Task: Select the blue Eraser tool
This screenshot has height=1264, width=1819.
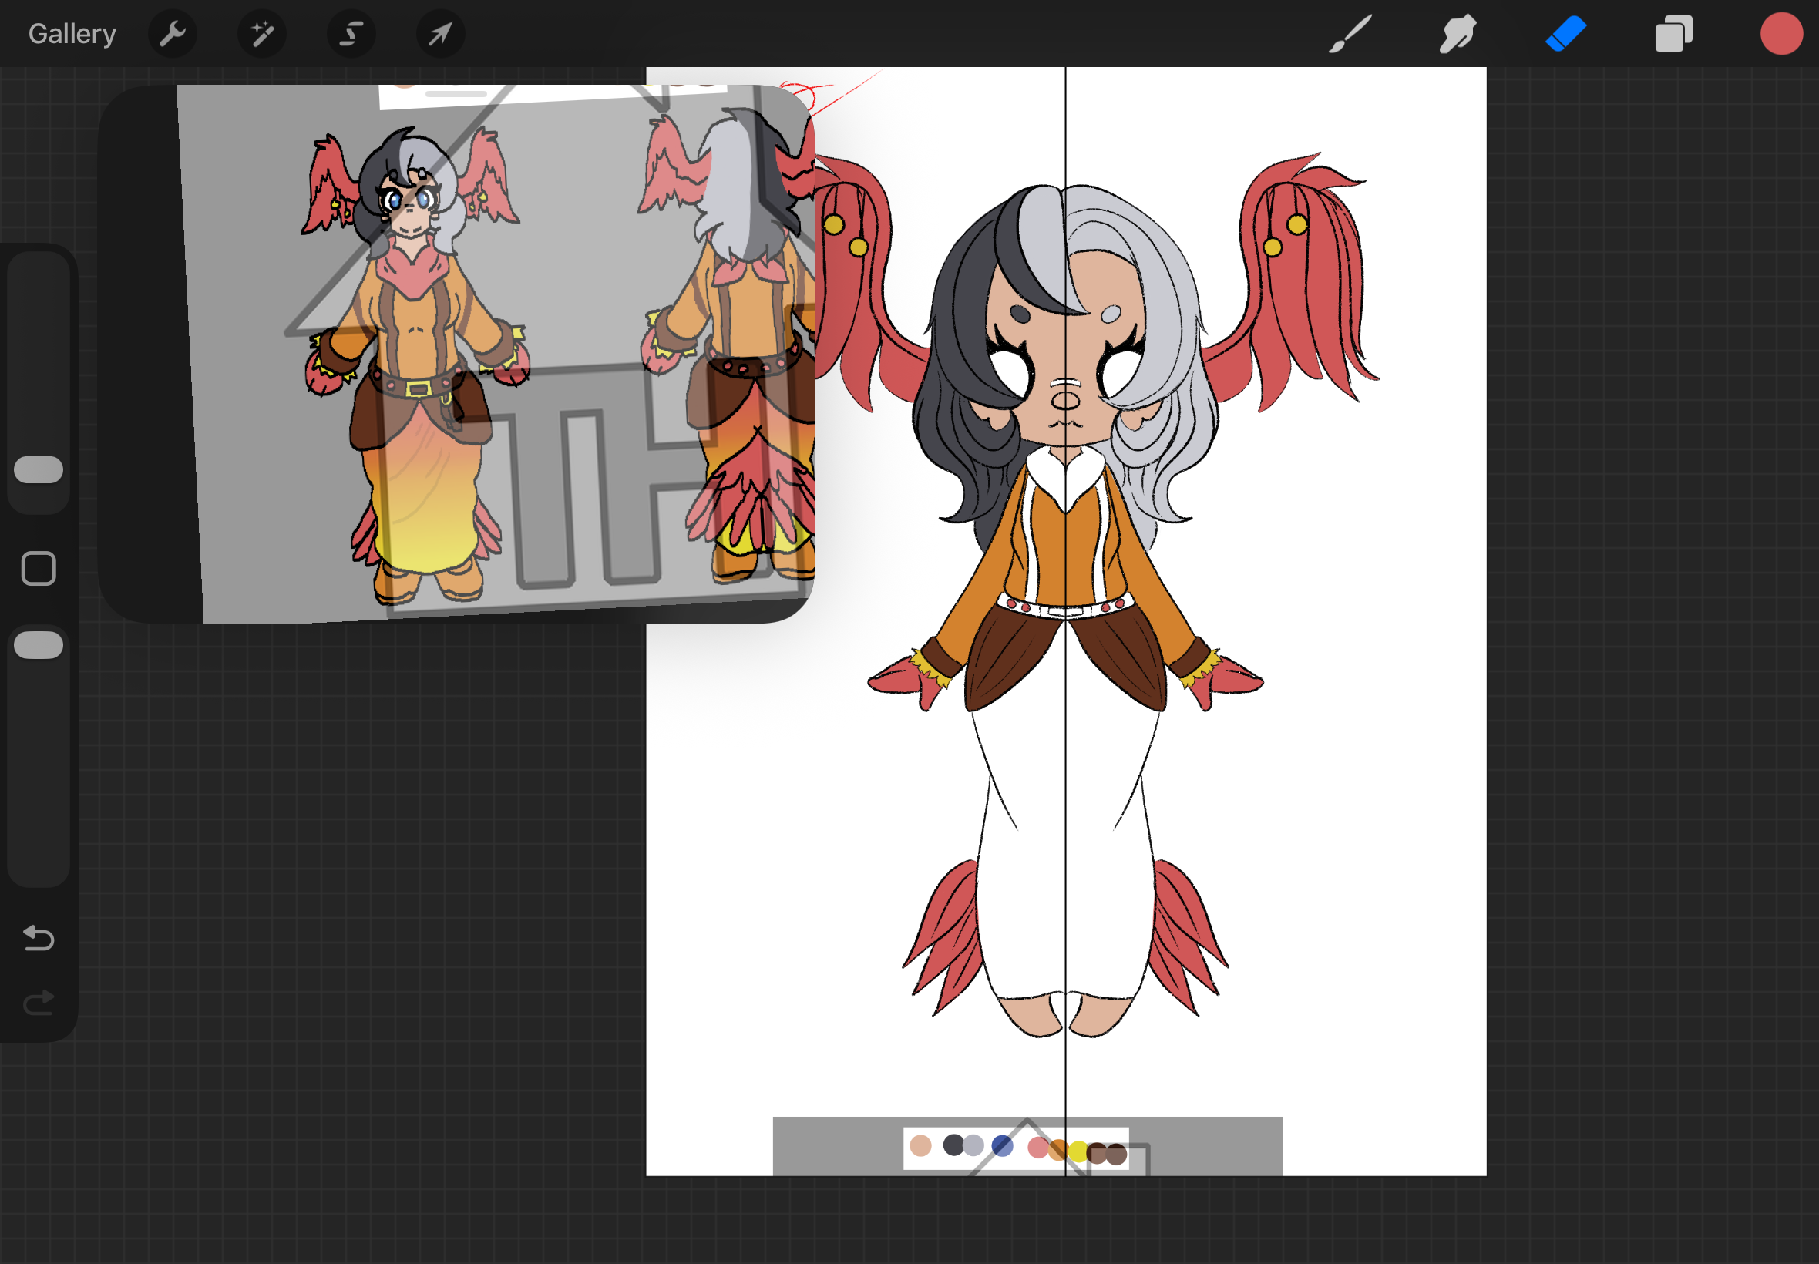Action: coord(1565,34)
